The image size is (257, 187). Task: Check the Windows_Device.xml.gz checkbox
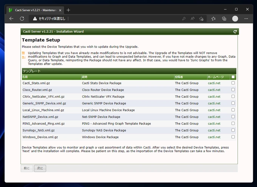[x=233, y=137]
